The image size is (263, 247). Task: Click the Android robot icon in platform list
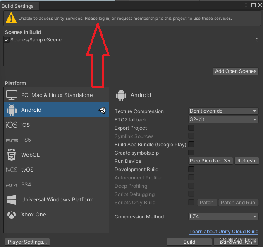(x=12, y=110)
